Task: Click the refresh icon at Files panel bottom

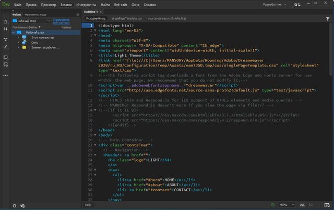Action: [15, 205]
